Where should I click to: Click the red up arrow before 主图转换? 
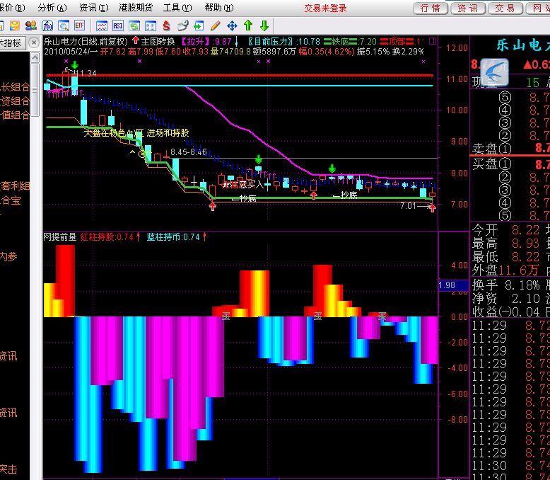click(x=136, y=41)
